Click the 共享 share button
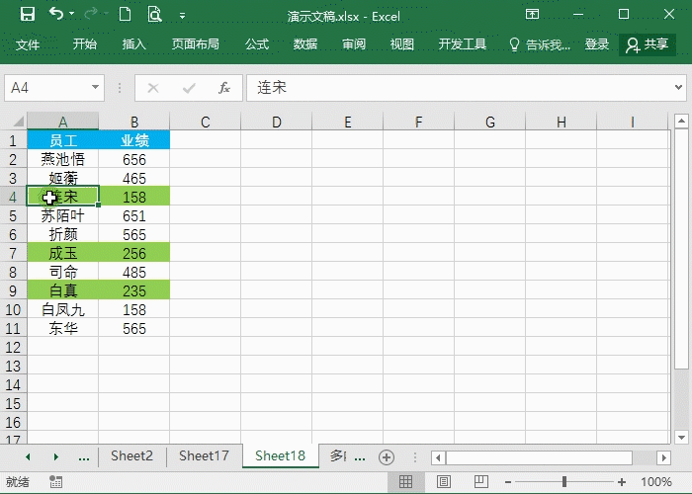 648,44
